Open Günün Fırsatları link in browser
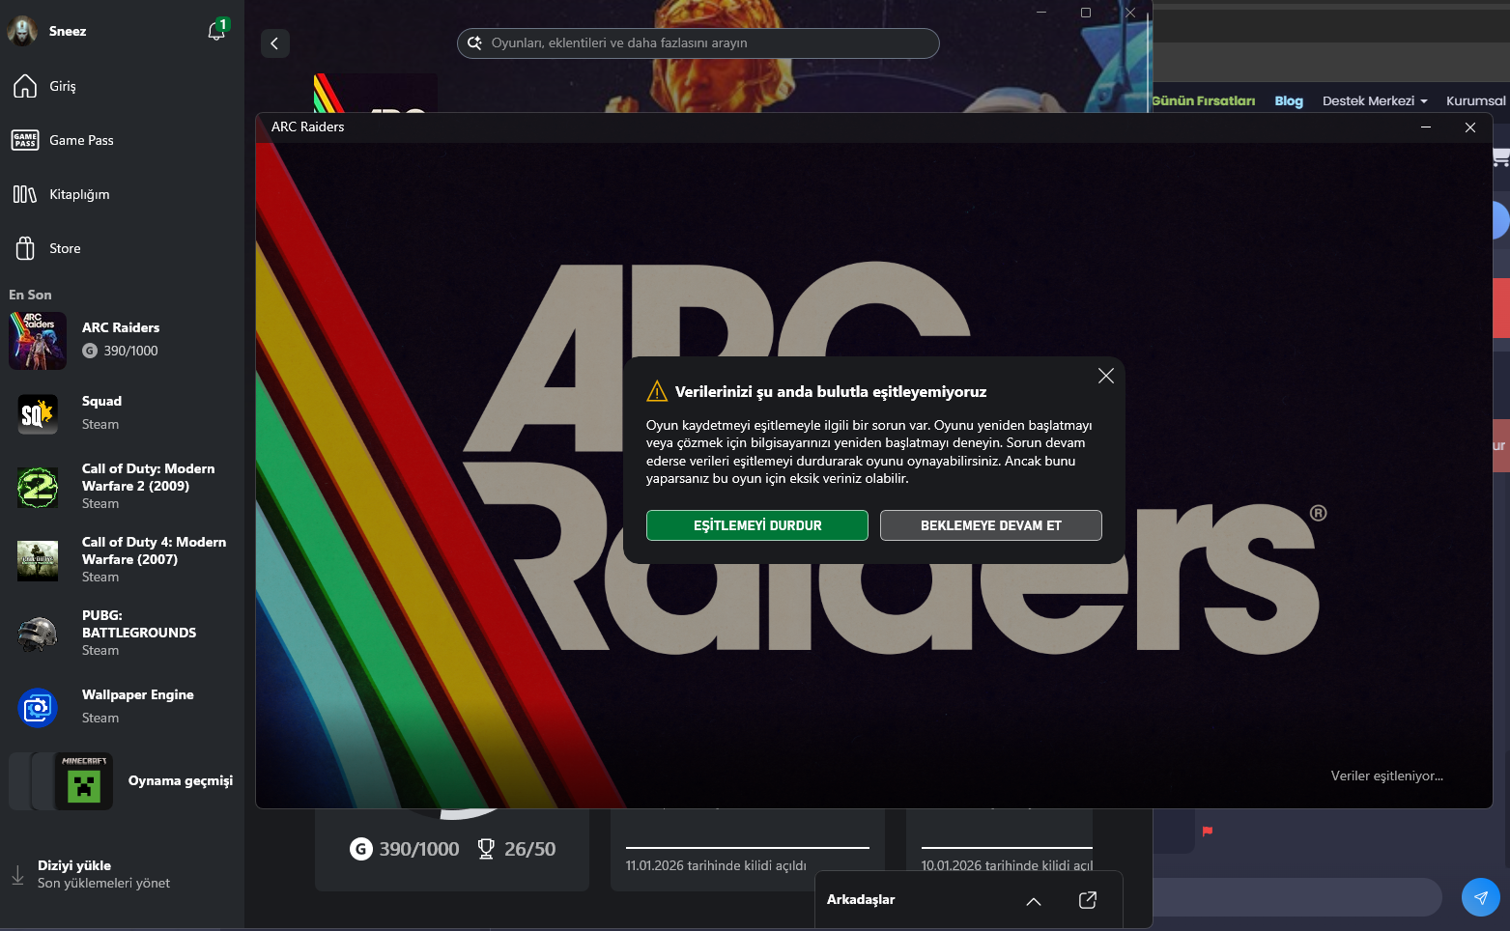This screenshot has width=1510, height=931. click(x=1204, y=100)
